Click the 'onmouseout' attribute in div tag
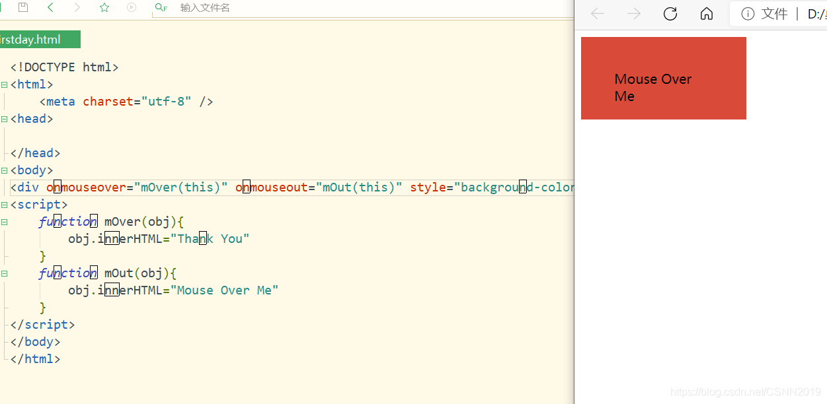 272,187
